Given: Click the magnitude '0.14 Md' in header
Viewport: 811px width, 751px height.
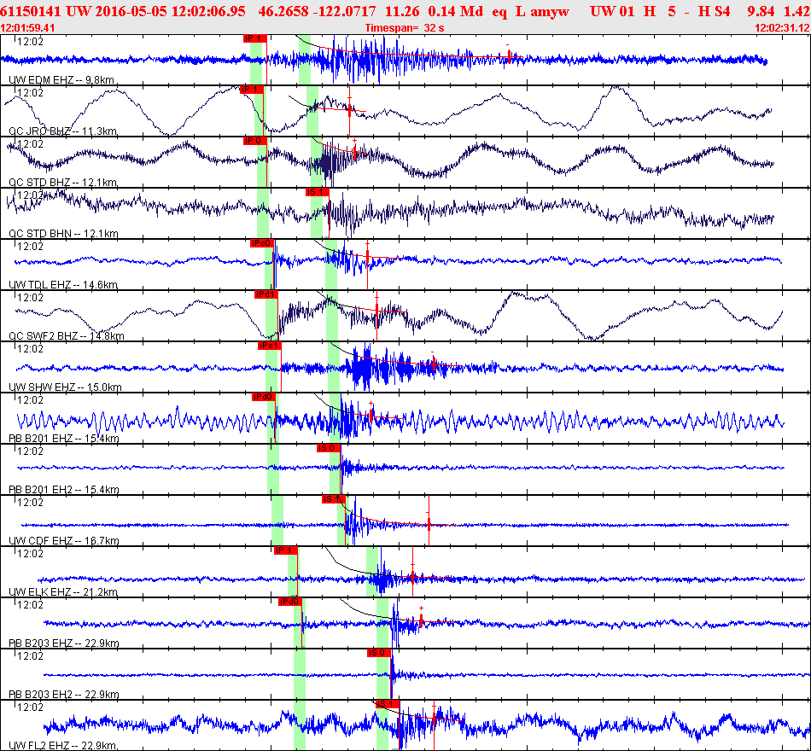Looking at the screenshot, I should pyautogui.click(x=456, y=11).
